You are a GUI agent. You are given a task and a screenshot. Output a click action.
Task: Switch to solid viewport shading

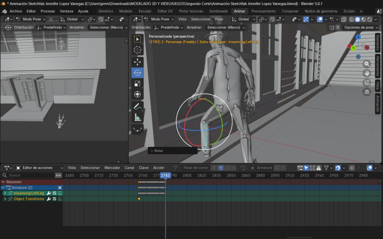pos(358,19)
